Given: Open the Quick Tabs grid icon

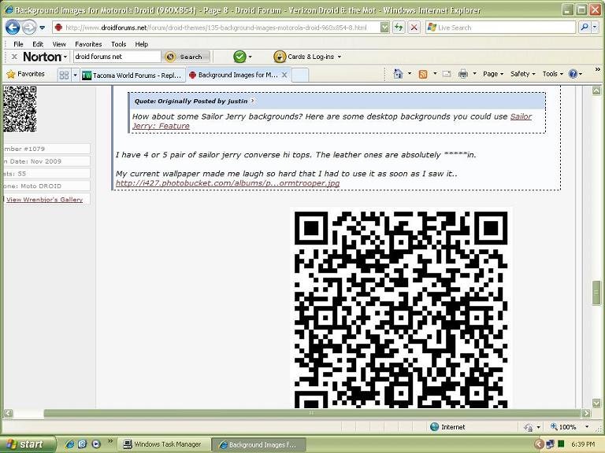Looking at the screenshot, I should pos(64,75).
